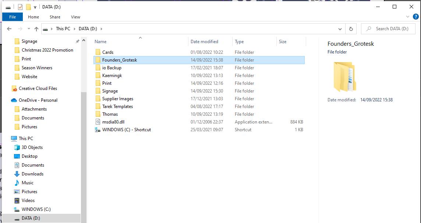
Task: Open WINDOWS (C:) drive in navigation pane
Action: pyautogui.click(x=36, y=209)
